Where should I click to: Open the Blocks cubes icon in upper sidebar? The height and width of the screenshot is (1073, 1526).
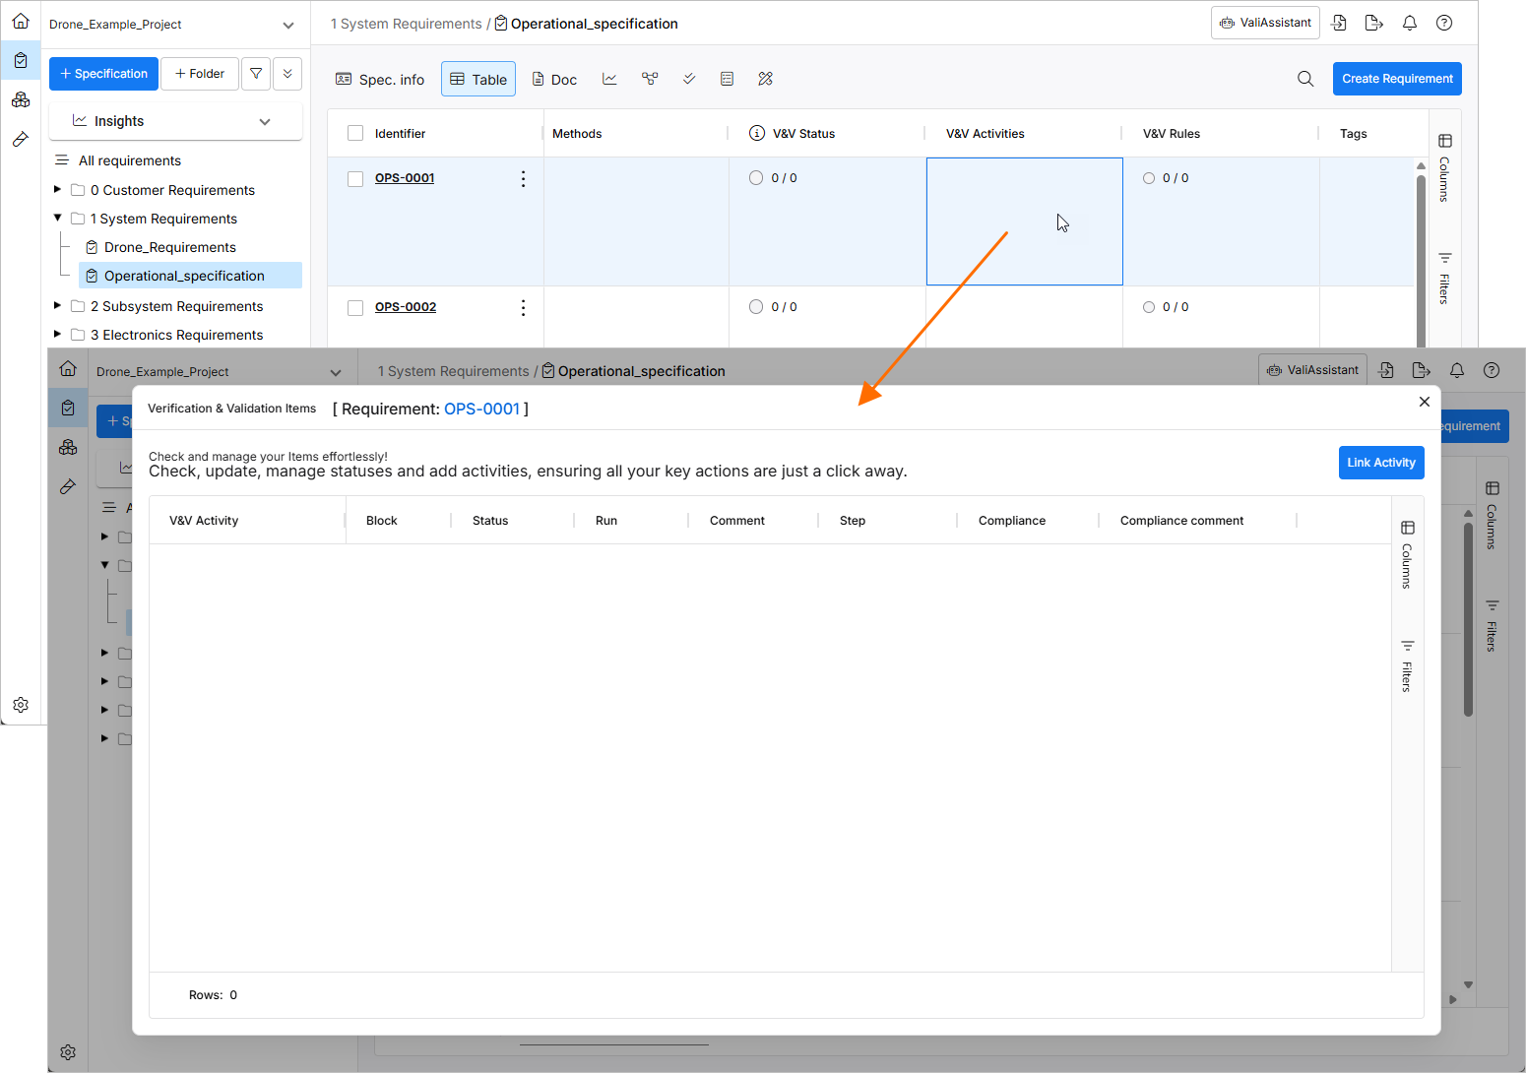(x=21, y=99)
